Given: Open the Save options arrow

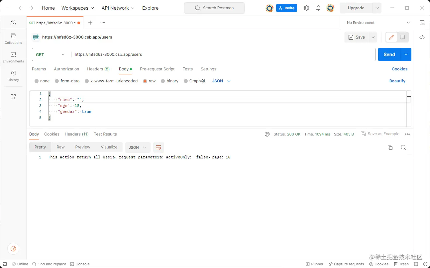Looking at the screenshot, I should tap(373, 37).
